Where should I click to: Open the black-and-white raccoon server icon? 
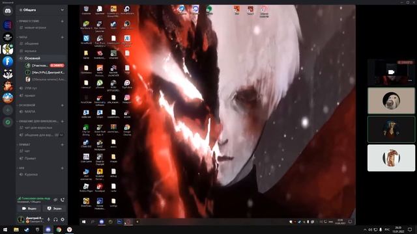click(8, 73)
